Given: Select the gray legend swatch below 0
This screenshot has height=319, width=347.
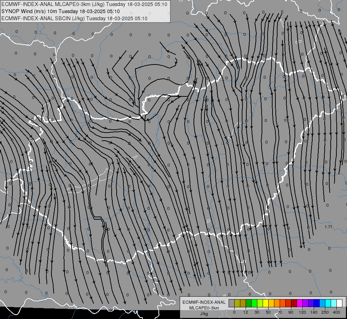Looking at the screenshot, I should [232, 303].
